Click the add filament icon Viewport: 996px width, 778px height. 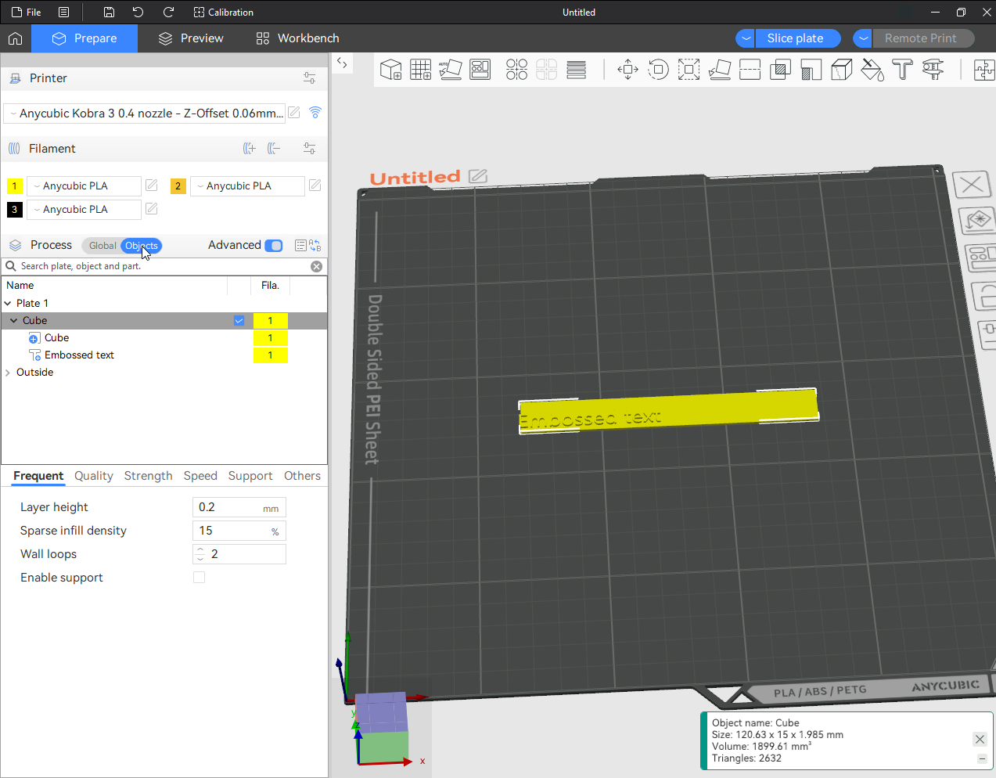pos(250,149)
